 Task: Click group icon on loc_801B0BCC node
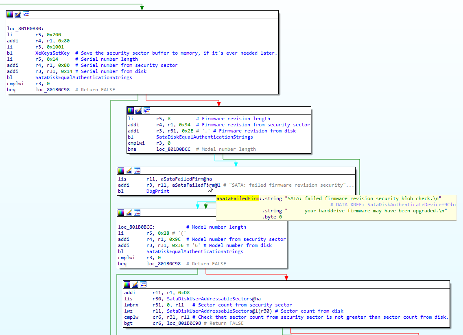click(137, 213)
